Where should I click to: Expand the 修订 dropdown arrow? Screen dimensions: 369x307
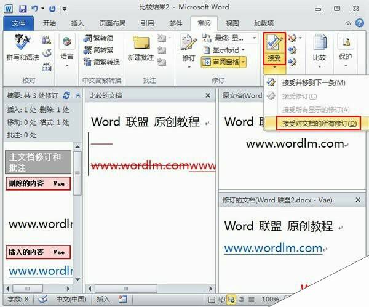click(x=189, y=67)
